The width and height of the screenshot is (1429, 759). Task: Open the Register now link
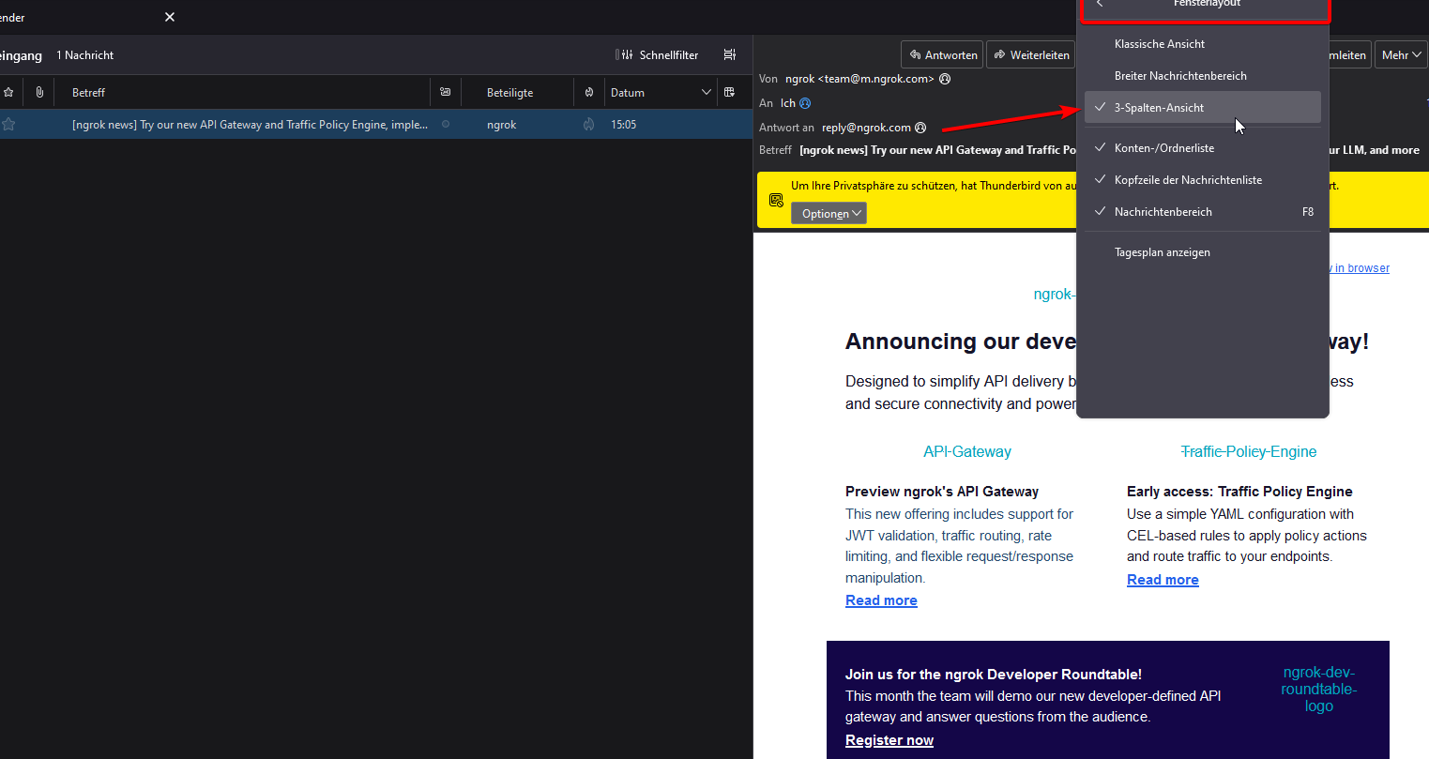pos(889,740)
